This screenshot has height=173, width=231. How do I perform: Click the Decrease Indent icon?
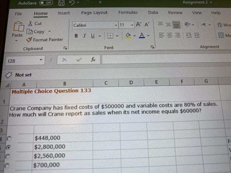[189, 35]
